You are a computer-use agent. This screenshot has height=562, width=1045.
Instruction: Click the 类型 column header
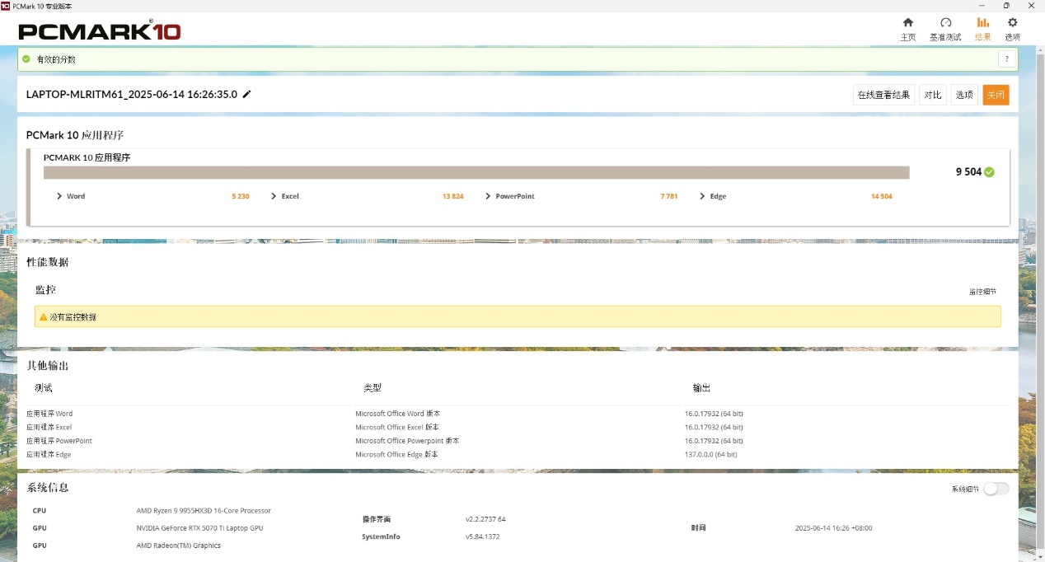373,388
